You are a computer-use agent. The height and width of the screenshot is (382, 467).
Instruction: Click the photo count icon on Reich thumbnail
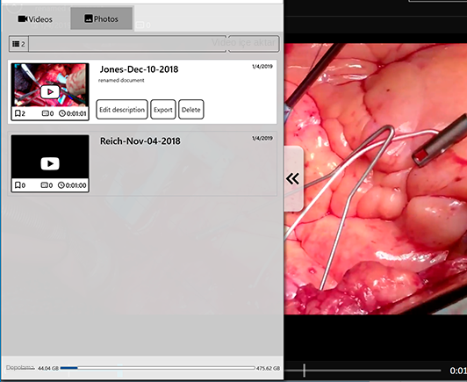(x=45, y=185)
